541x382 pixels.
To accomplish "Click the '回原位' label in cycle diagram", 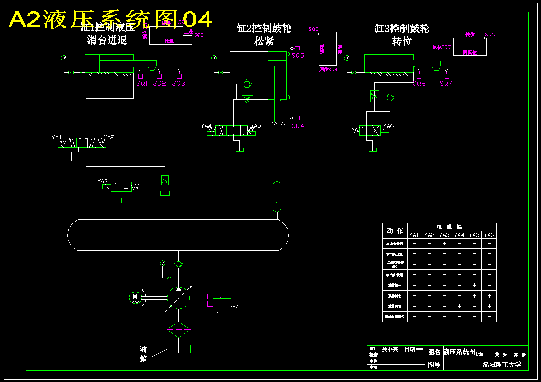I will pos(470,52).
